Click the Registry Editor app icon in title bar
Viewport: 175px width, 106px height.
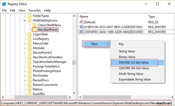click(4, 4)
